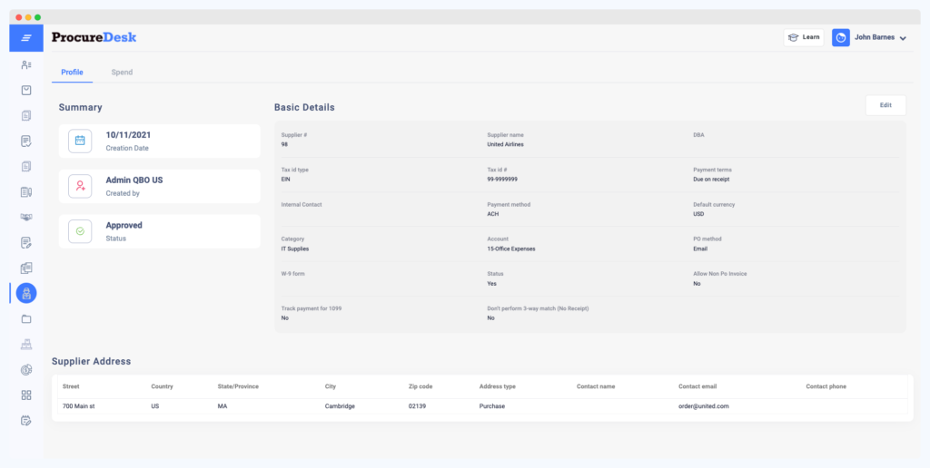Switch to the Spend tab
Screen dimensions: 930x468
pyautogui.click(x=122, y=73)
